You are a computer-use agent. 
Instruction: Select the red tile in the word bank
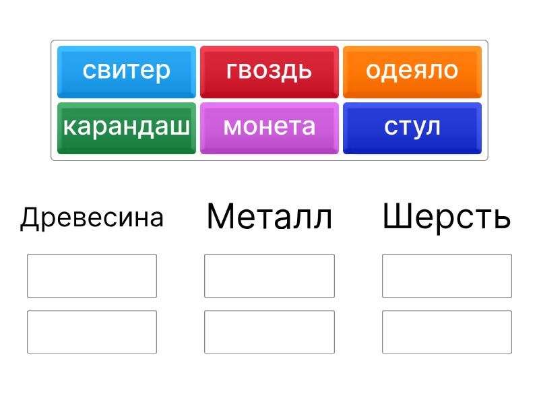tap(269, 71)
